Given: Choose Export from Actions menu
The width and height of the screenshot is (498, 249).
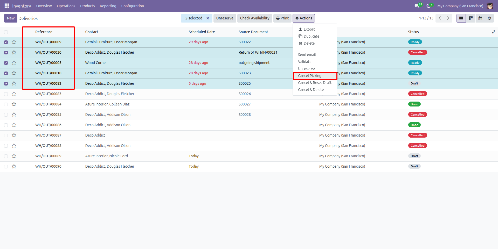Looking at the screenshot, I should click(315, 29).
